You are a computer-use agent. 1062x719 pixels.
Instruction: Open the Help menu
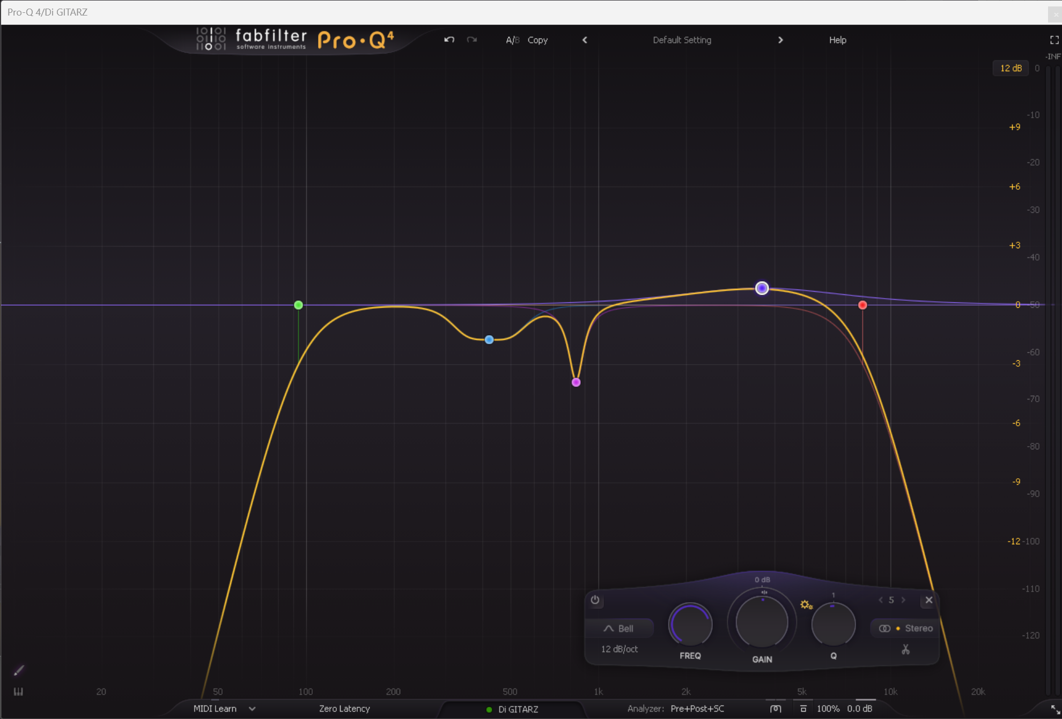coord(837,40)
